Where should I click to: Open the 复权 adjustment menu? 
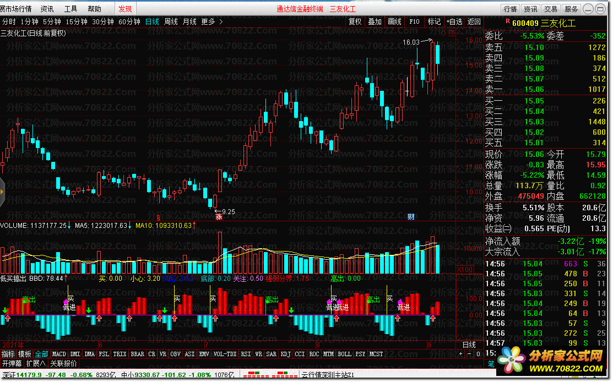click(x=355, y=22)
